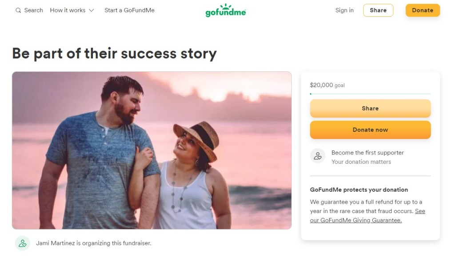455x257 pixels.
Task: Click the Share button in donation card
Action: click(x=370, y=108)
